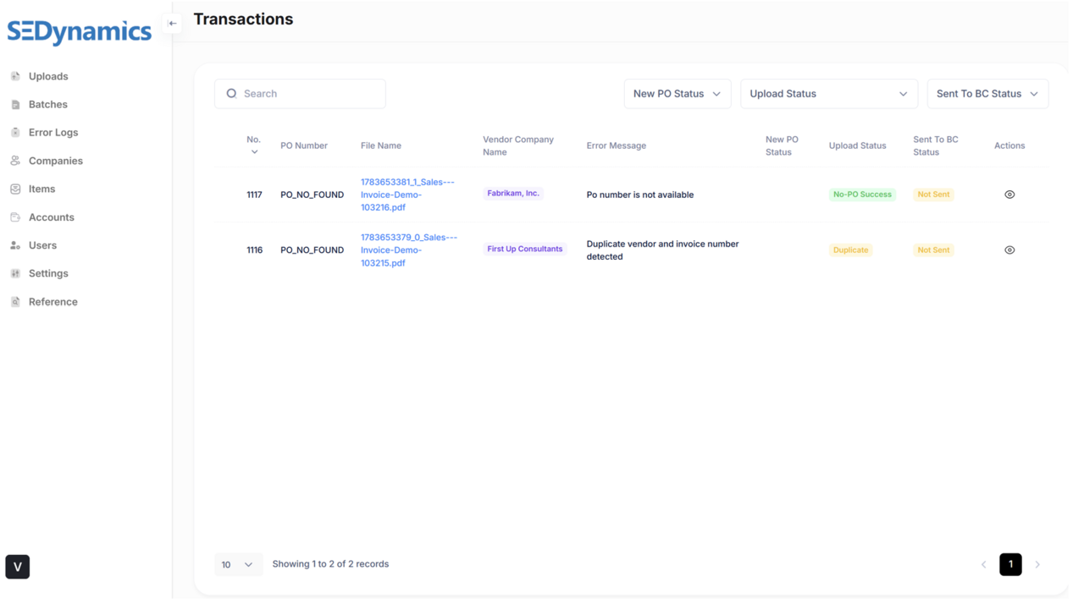Screen dimensions: 1084x609
Task: Open file 1783653379_0_Sales invoice link
Action: [409, 250]
